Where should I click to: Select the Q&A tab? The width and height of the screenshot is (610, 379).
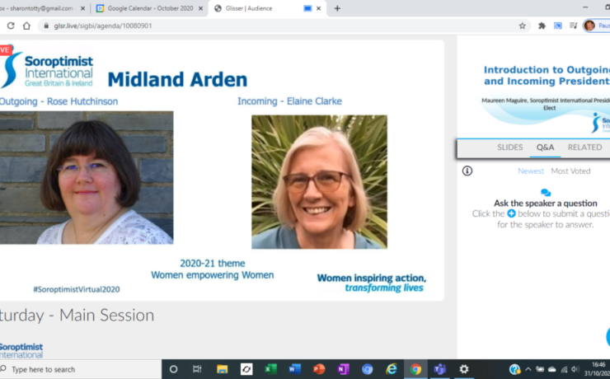pyautogui.click(x=545, y=147)
